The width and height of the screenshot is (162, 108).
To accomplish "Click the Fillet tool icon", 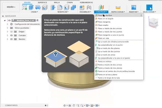I will click(x=60, y=8).
